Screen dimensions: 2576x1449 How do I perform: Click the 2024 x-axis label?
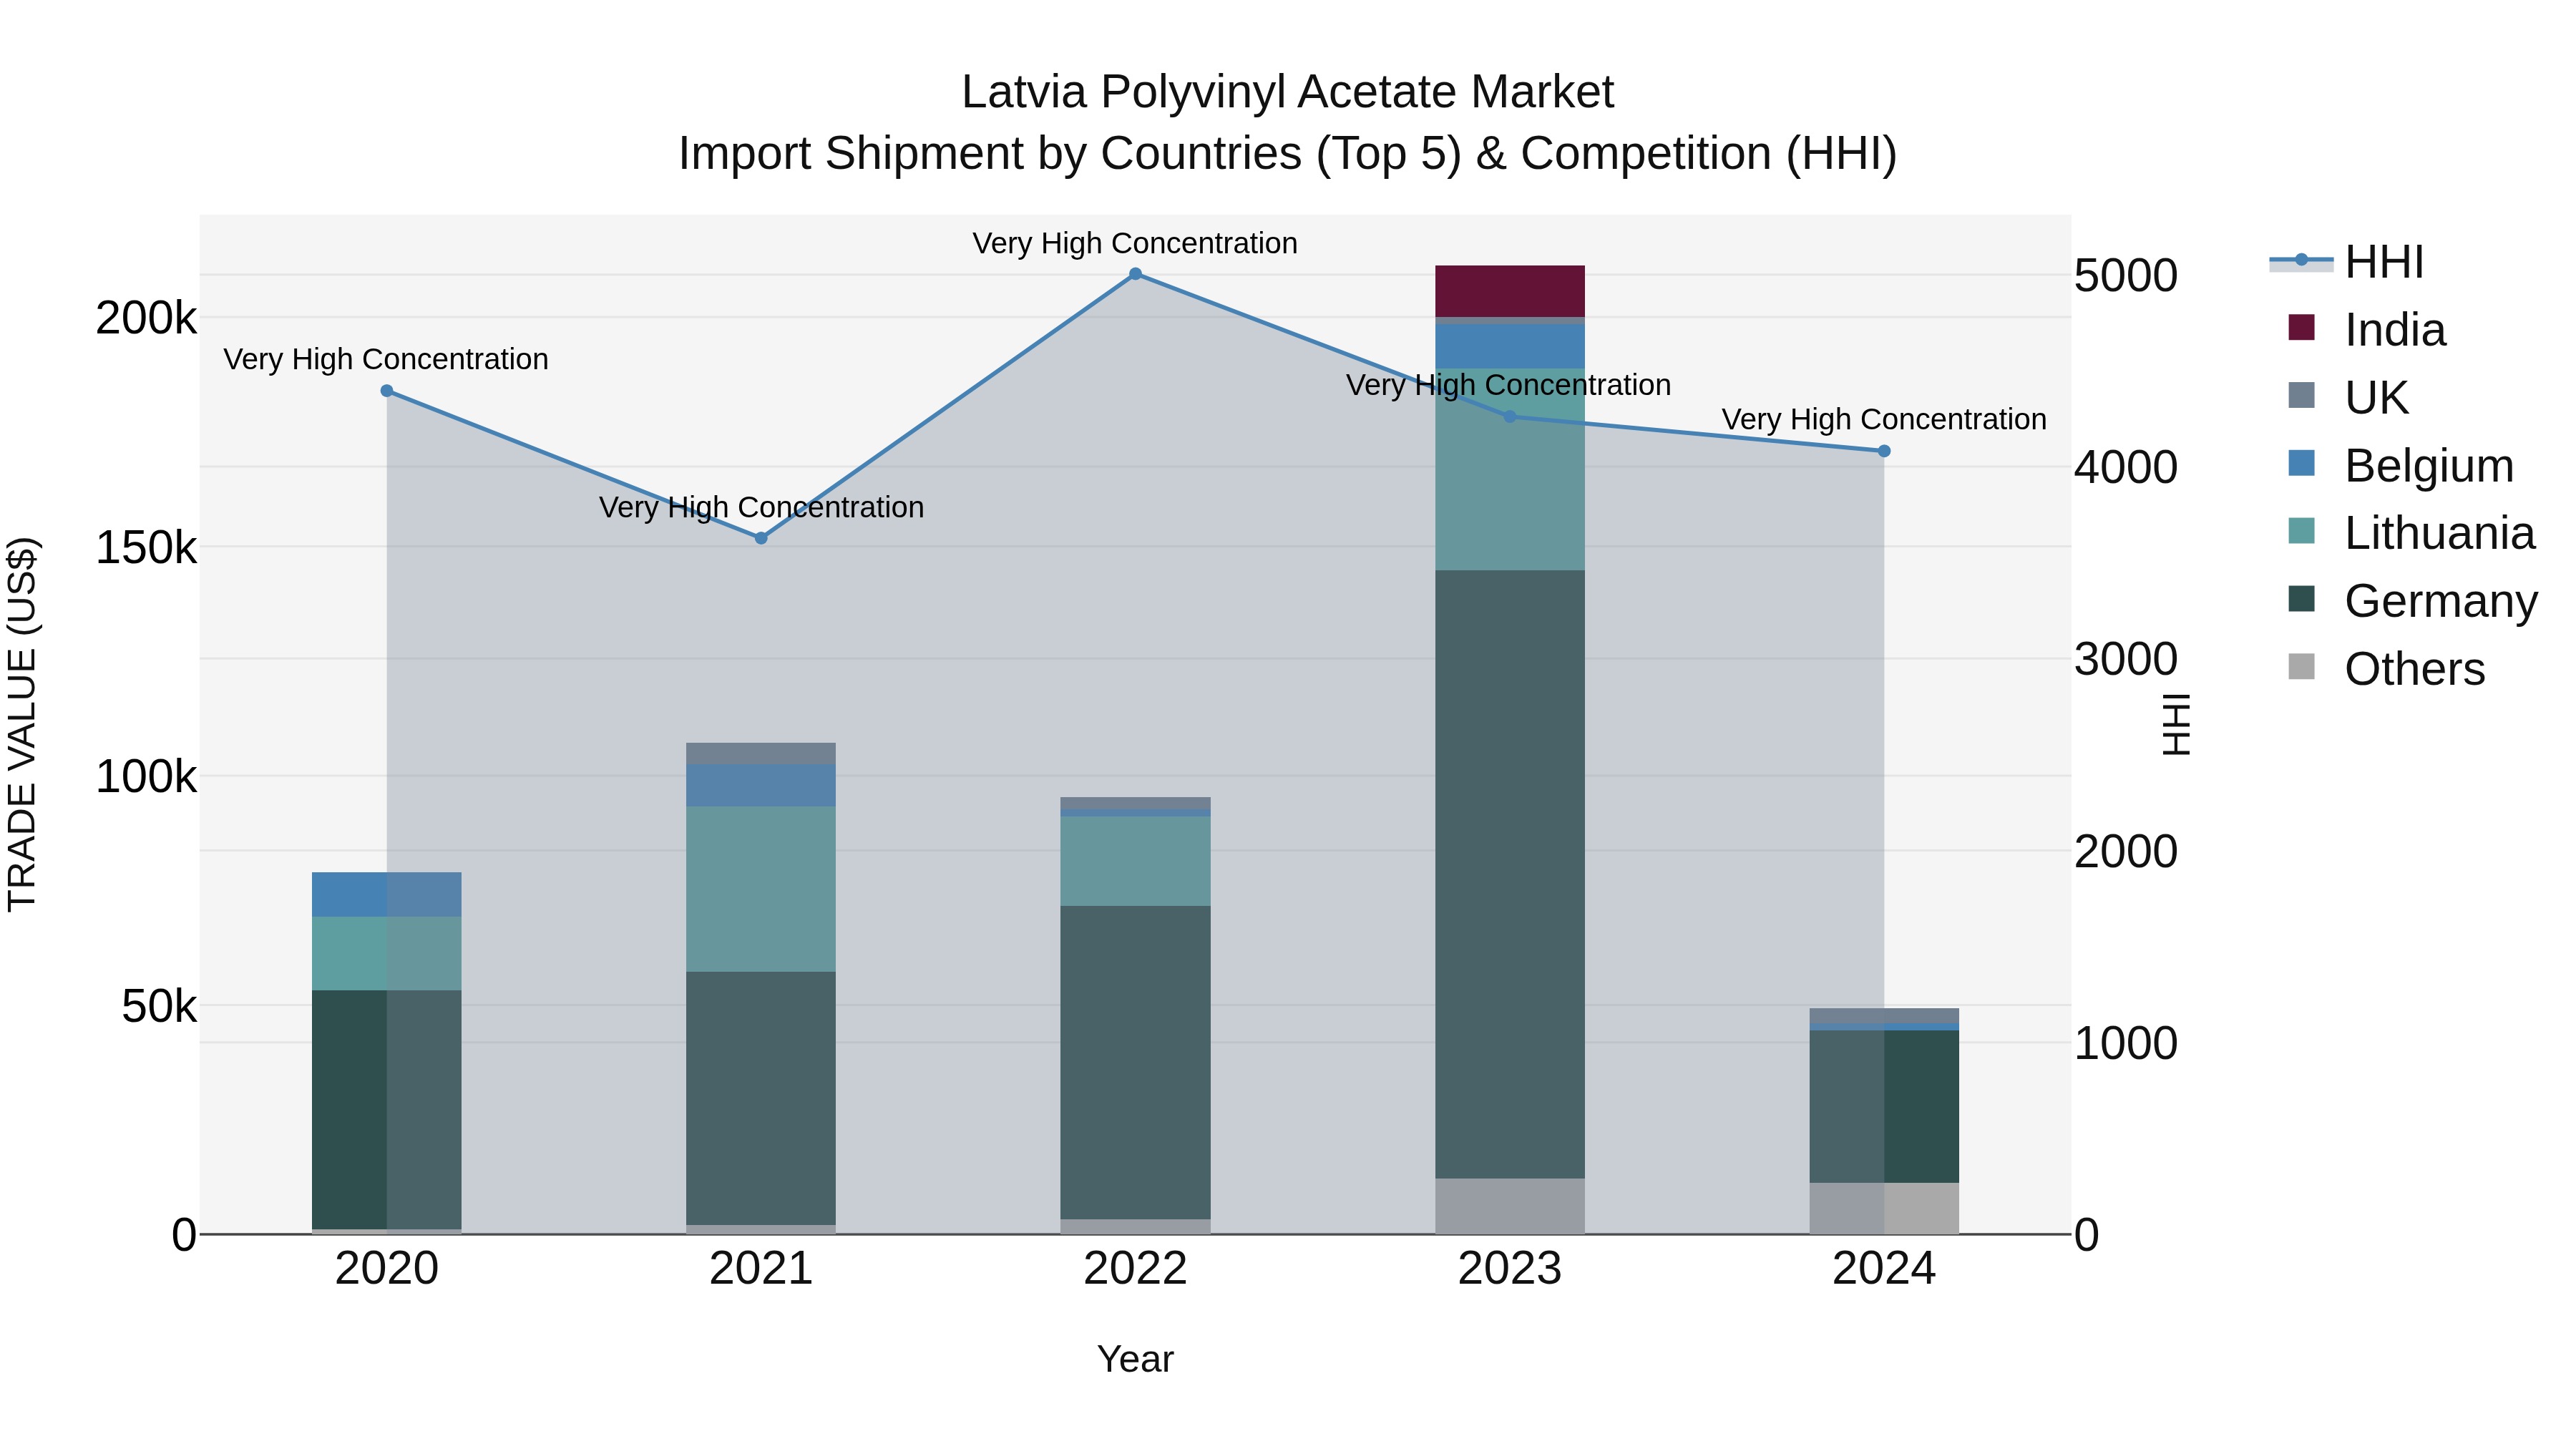pyautogui.click(x=1884, y=1269)
